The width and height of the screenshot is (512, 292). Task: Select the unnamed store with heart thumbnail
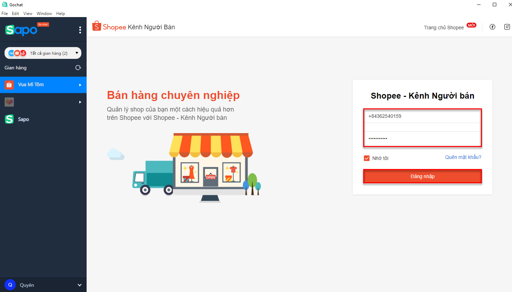click(x=43, y=102)
